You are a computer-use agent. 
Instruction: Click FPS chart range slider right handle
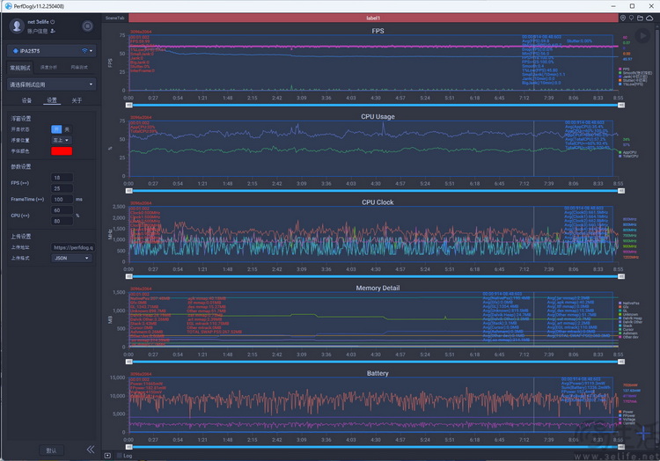click(x=621, y=106)
